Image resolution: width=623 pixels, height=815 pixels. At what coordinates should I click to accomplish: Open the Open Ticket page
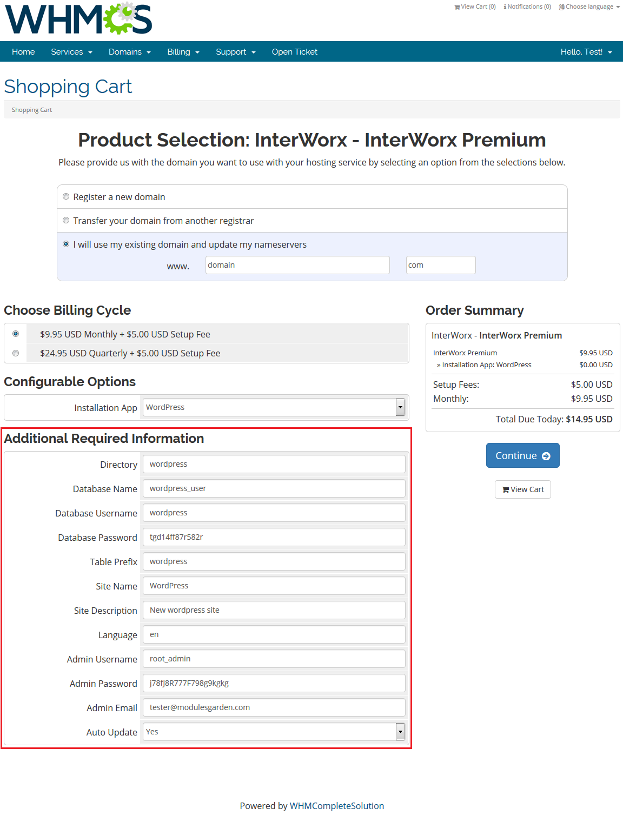coord(295,52)
